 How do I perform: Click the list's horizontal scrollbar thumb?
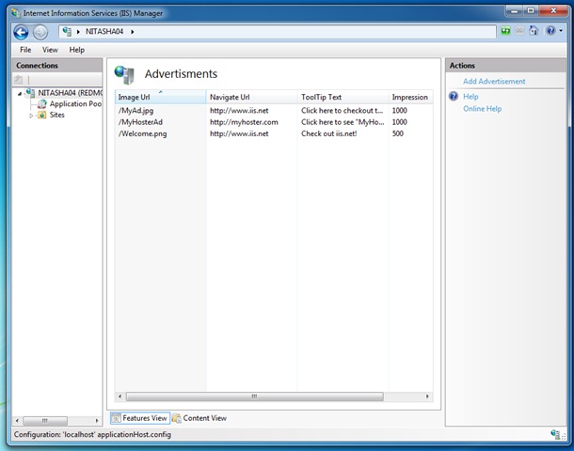(x=255, y=397)
